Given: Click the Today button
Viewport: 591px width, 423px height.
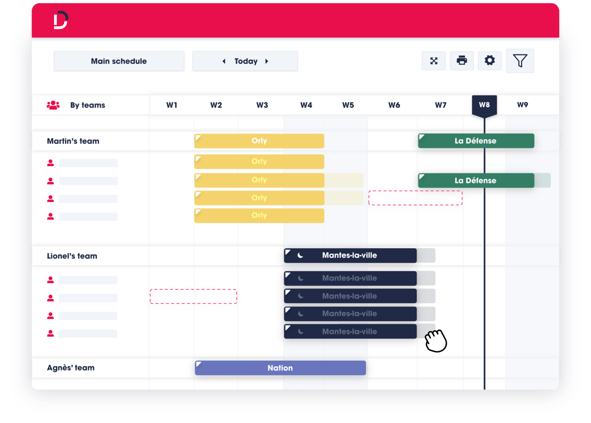Looking at the screenshot, I should [246, 61].
